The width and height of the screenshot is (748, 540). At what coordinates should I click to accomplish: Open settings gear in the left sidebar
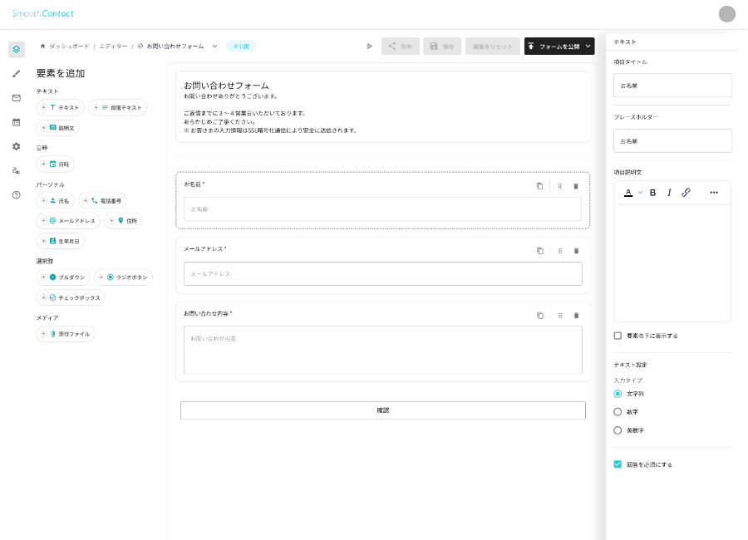click(17, 146)
